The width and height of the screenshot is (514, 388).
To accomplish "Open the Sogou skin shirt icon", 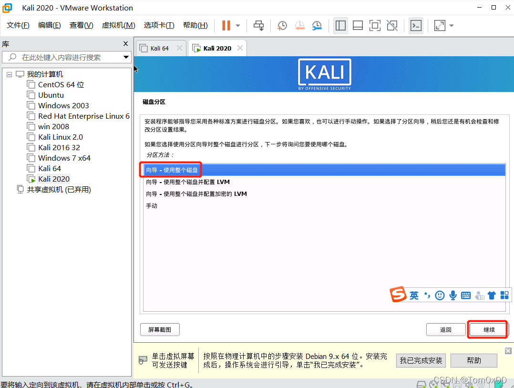I will [492, 296].
